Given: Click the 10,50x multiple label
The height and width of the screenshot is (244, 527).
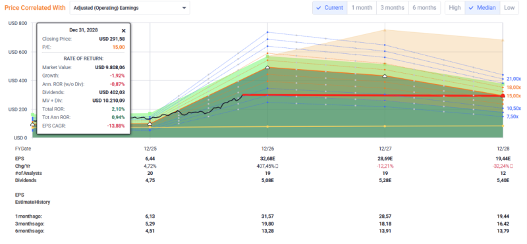Looking at the screenshot, I should (x=514, y=108).
